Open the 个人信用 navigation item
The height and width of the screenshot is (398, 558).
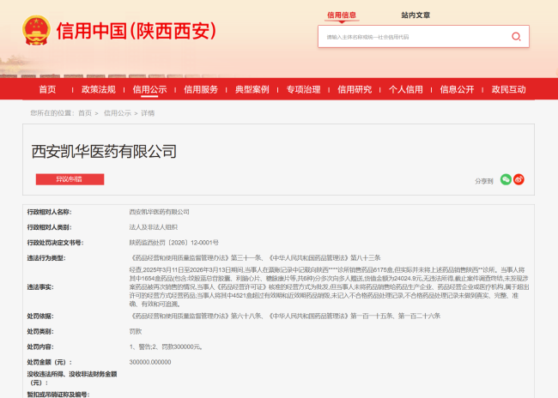(x=406, y=89)
